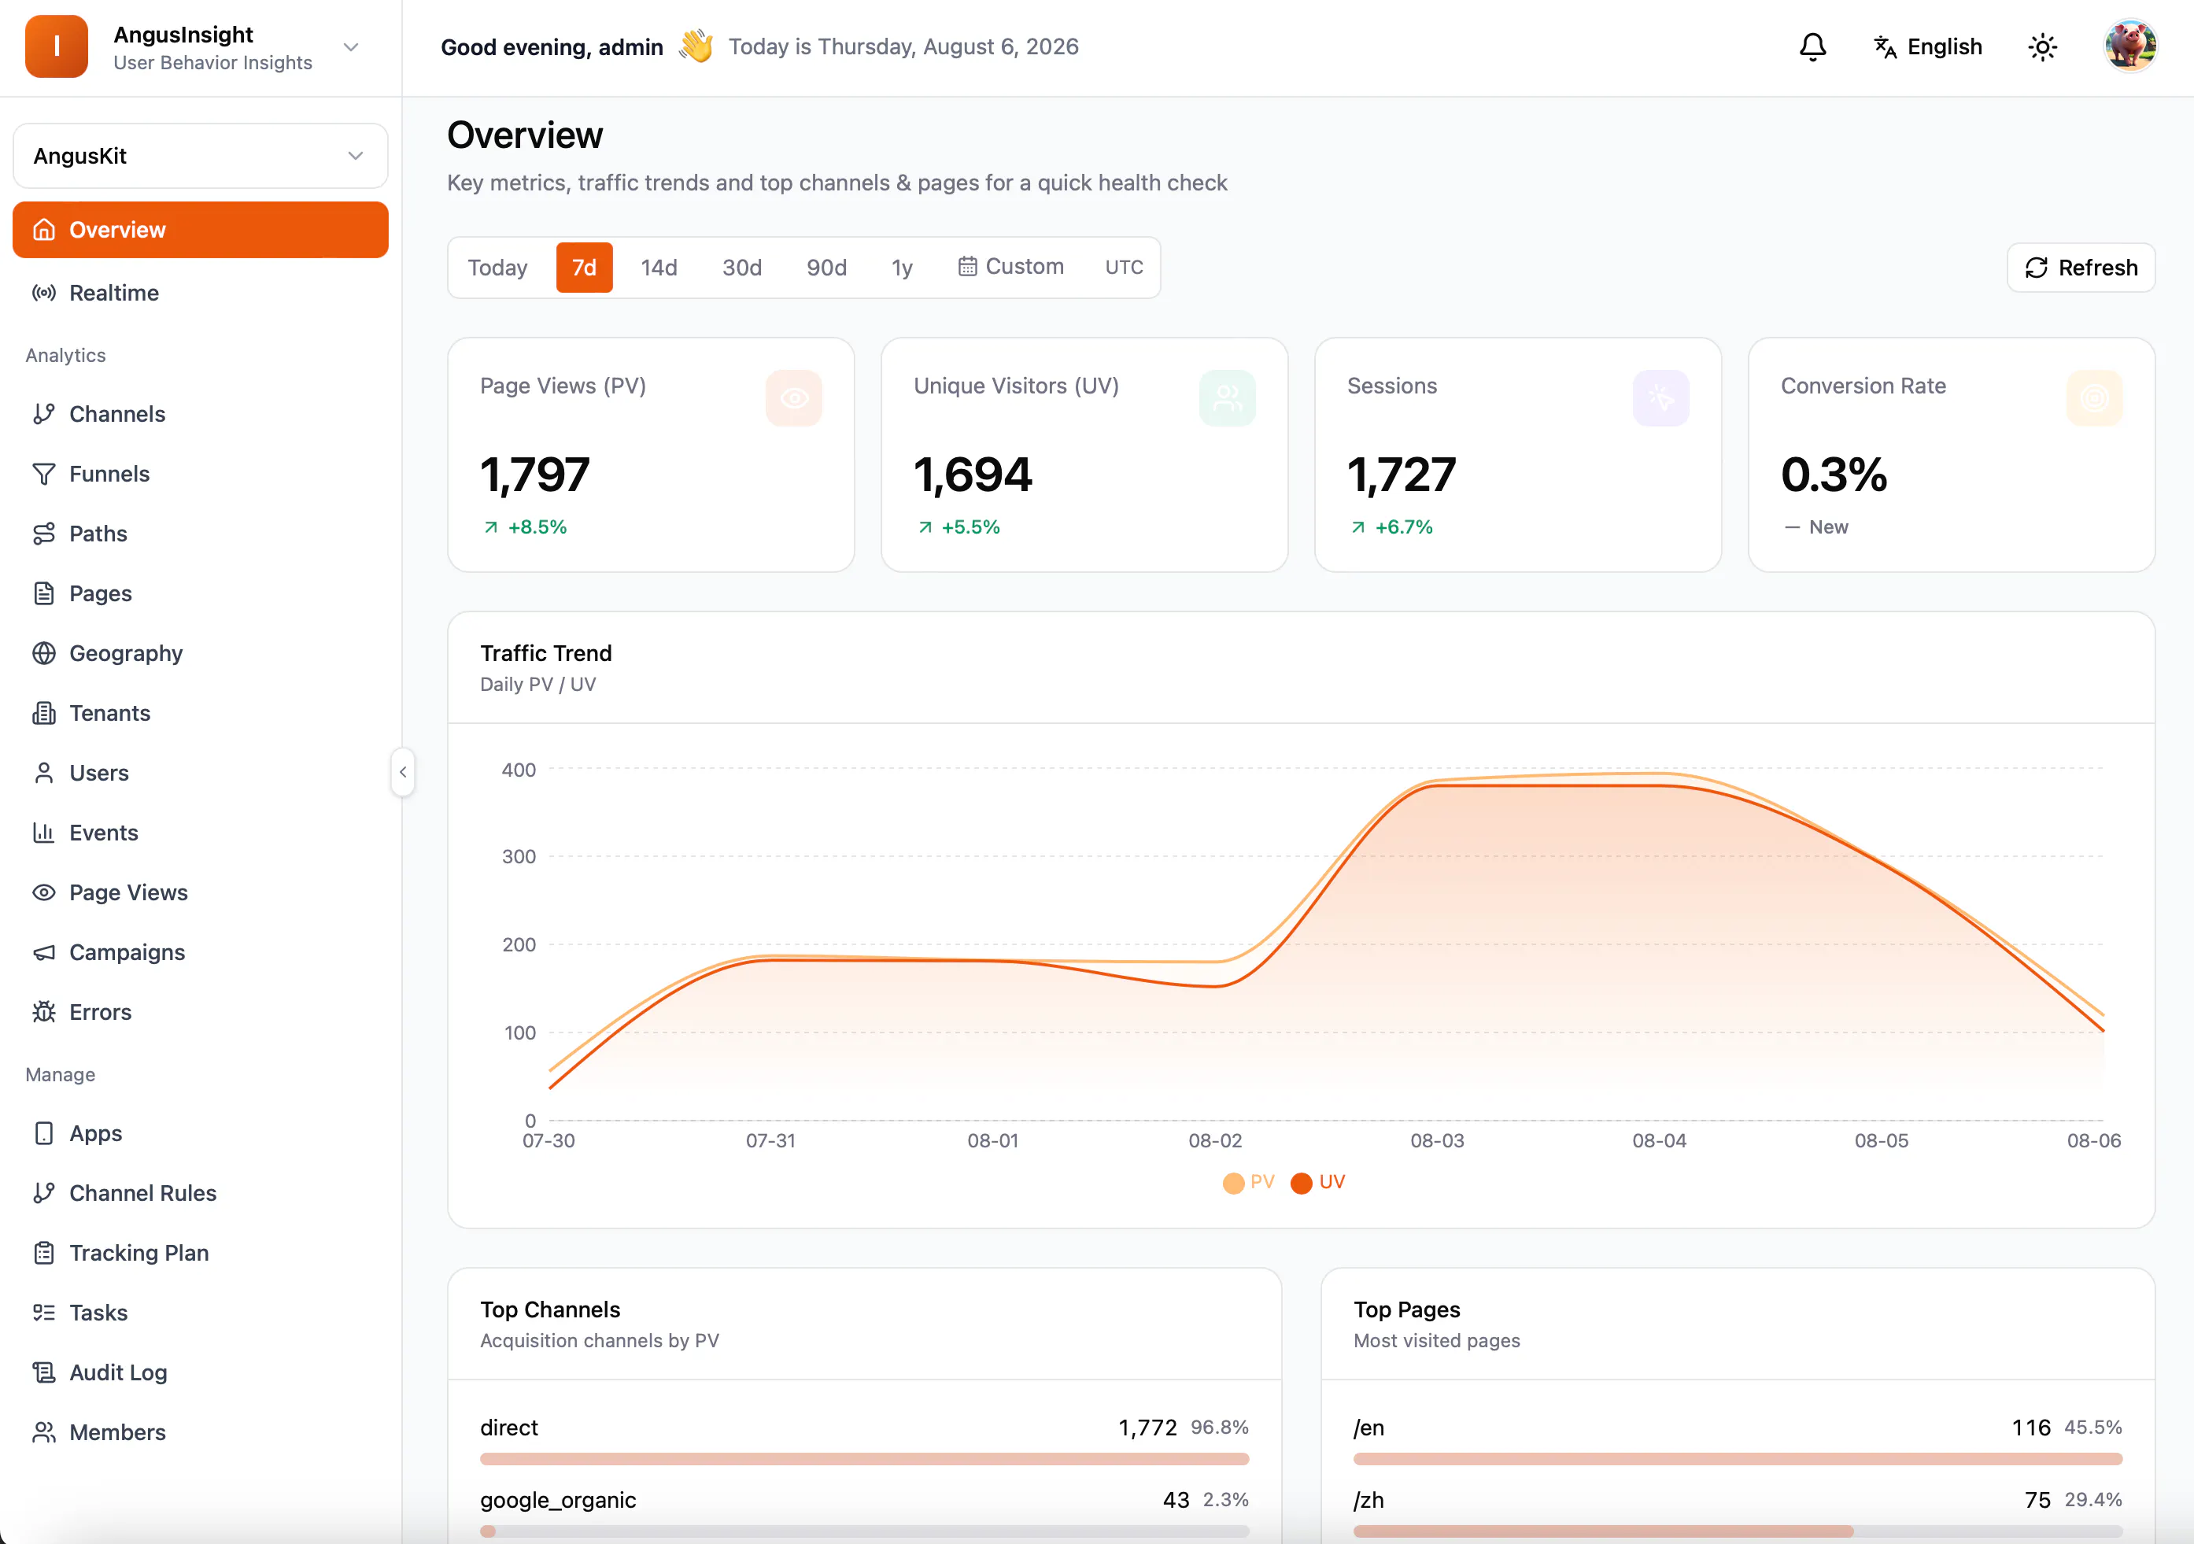Go to the Overview page

point(200,229)
